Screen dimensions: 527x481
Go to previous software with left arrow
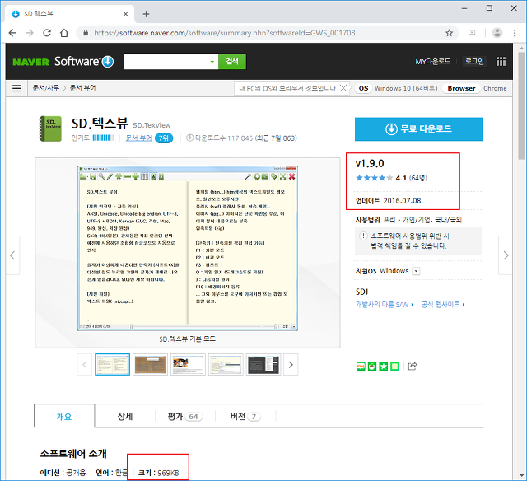[12, 255]
